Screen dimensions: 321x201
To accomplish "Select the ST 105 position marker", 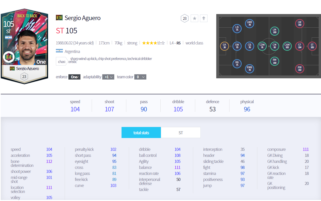I will (x=312, y=46).
